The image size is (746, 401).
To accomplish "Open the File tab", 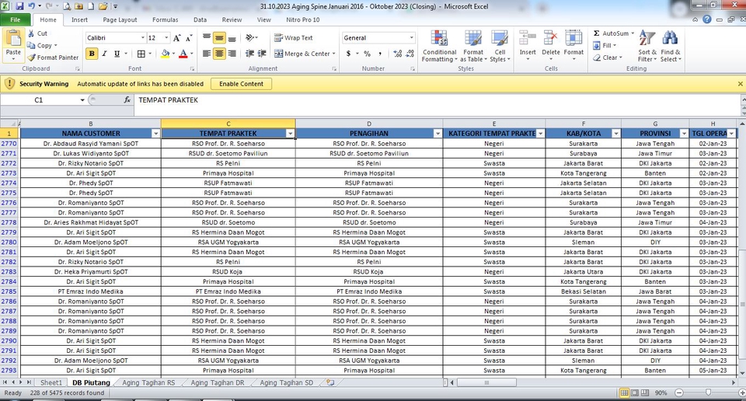I will (16, 19).
